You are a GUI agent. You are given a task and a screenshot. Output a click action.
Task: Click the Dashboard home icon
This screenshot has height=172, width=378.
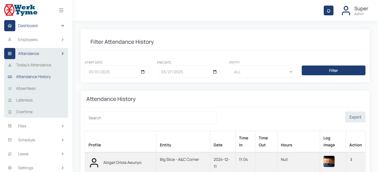[10, 26]
